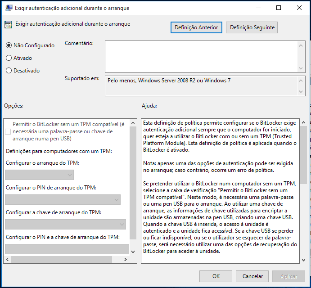Screen dimensions: 311x288
Task: Open Configurar o arranque do TPM dropdown
Action: [x=39, y=175]
